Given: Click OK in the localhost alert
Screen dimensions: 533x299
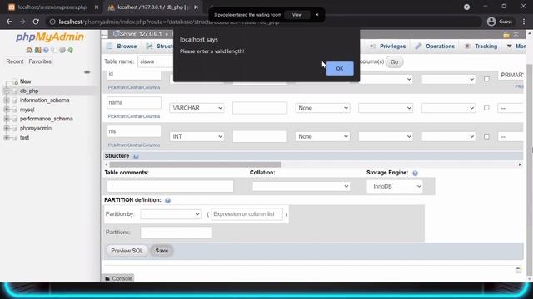Looking at the screenshot, I should tap(340, 68).
